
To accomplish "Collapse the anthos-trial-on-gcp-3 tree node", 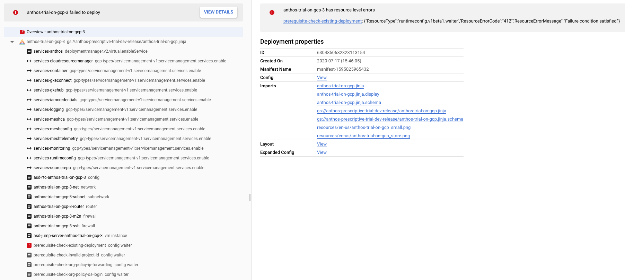I will point(12,42).
